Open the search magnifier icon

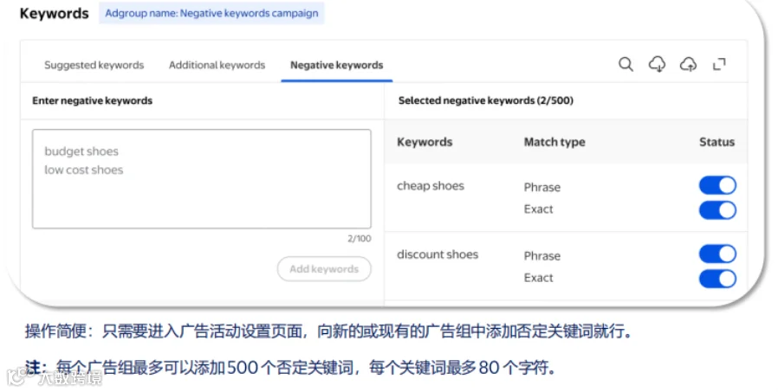[626, 64]
